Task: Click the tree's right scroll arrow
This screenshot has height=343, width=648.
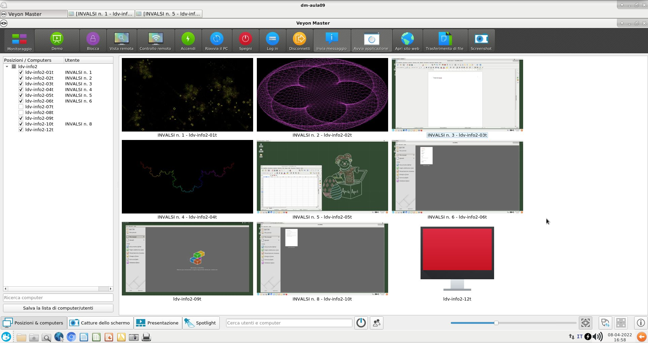Action: (110, 289)
